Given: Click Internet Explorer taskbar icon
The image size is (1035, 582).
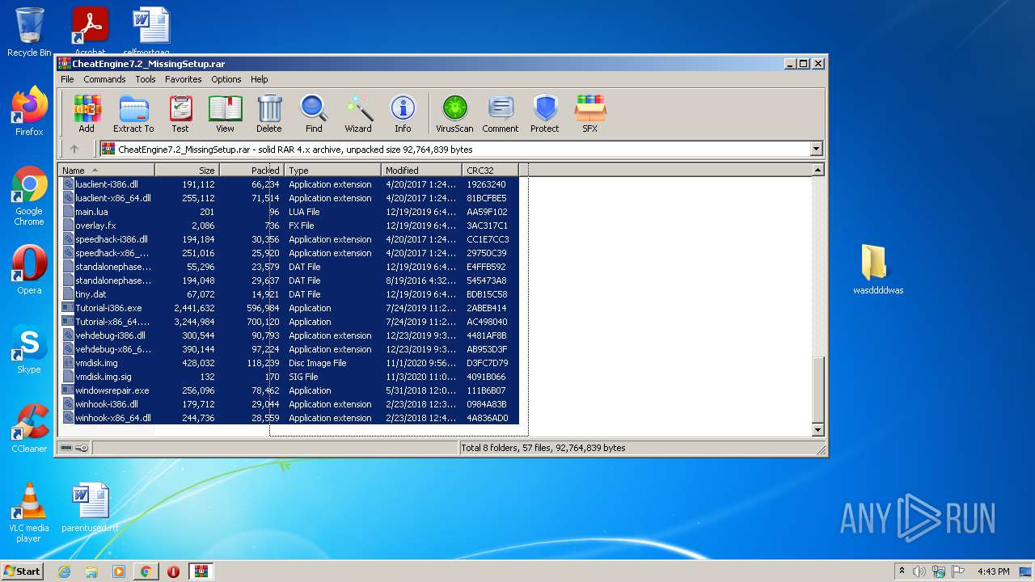Looking at the screenshot, I should [65, 571].
